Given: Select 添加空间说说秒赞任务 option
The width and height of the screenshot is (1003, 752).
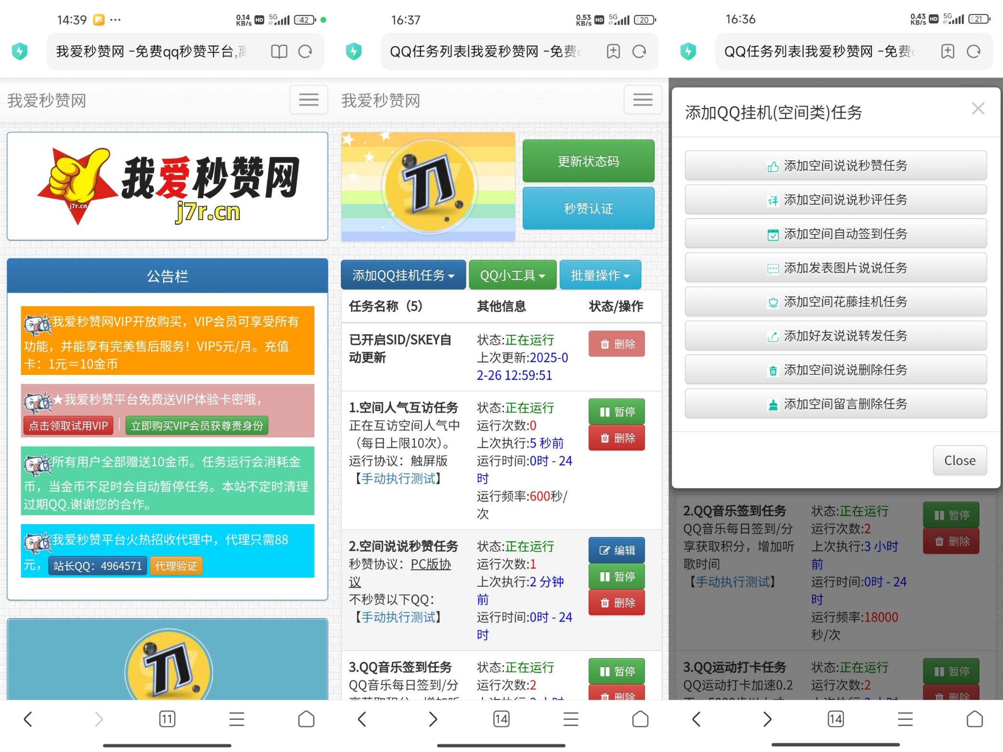Looking at the screenshot, I should (x=836, y=166).
